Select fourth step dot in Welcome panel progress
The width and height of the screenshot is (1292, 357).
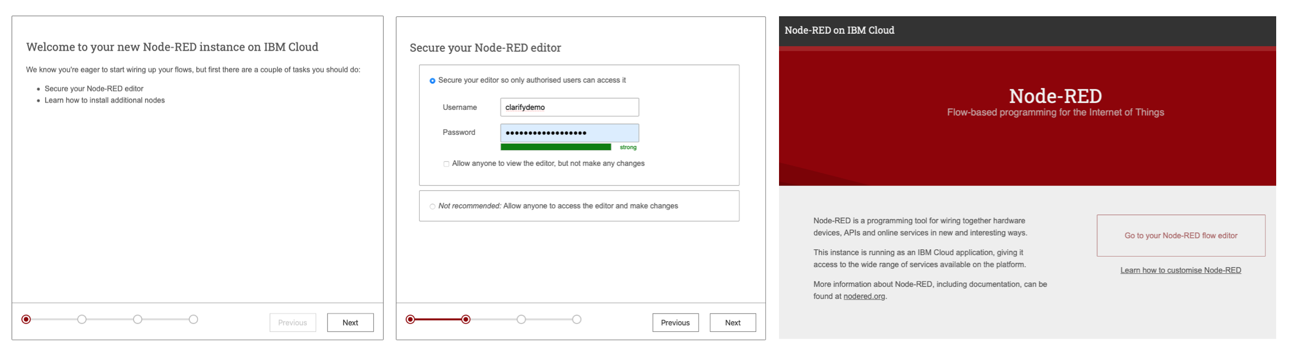(x=193, y=319)
